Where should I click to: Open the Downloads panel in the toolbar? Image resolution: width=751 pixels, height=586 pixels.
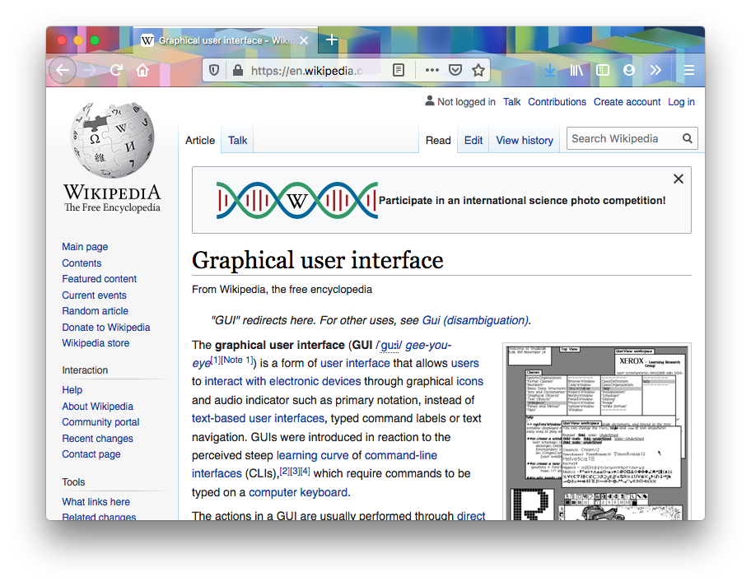point(549,71)
